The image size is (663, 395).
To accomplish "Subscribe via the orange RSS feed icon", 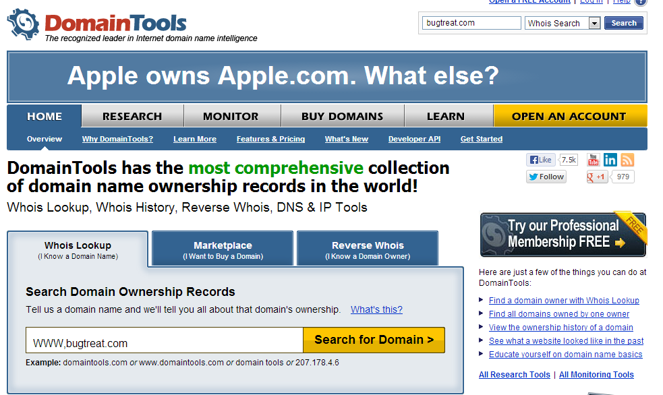I will point(627,160).
